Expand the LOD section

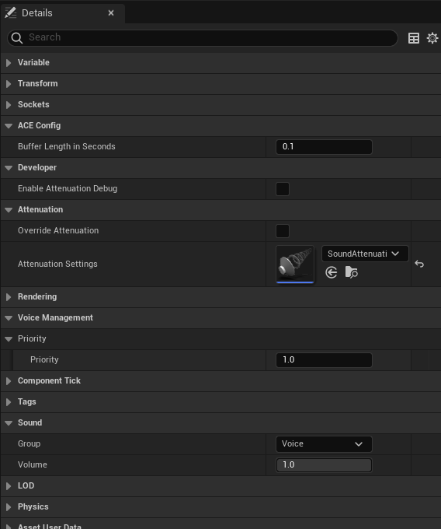[x=9, y=485]
